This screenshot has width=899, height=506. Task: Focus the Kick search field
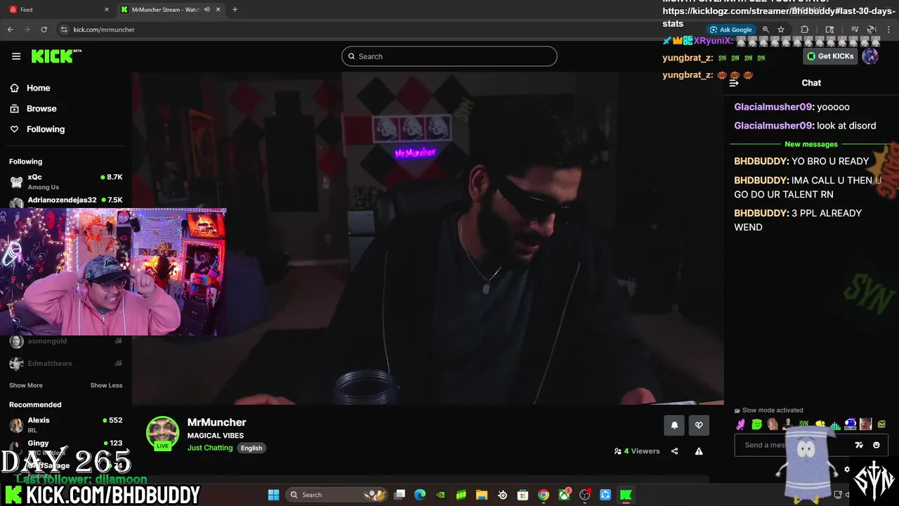coord(449,56)
